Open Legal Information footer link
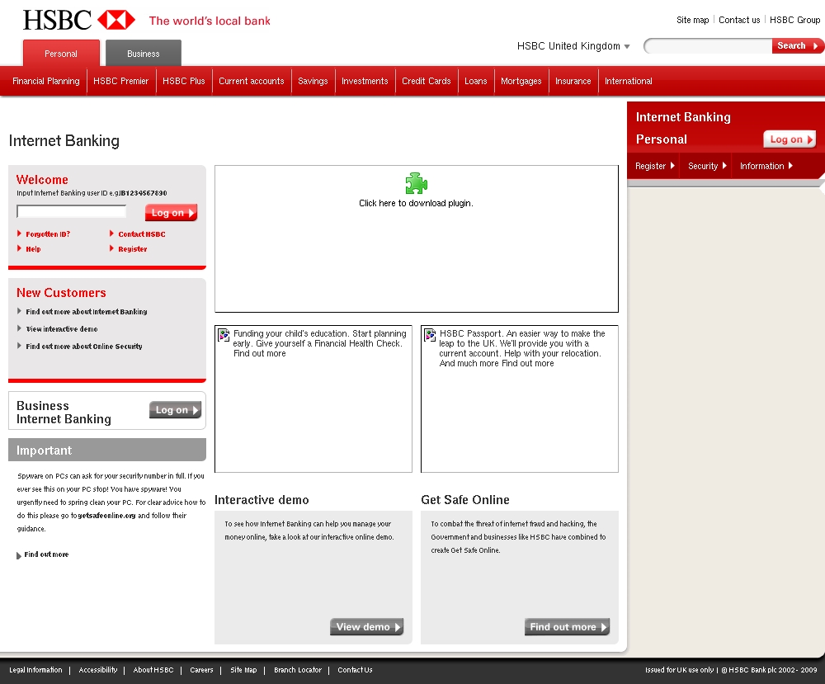825x684 pixels. (x=35, y=670)
